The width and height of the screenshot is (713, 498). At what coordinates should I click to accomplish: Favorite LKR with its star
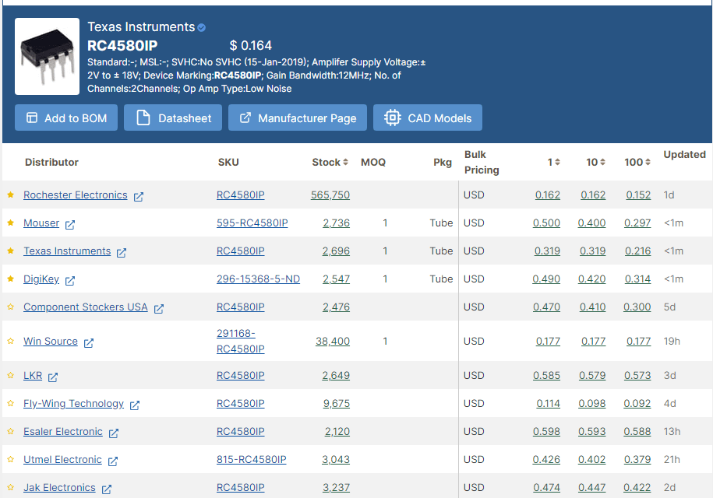click(x=10, y=375)
